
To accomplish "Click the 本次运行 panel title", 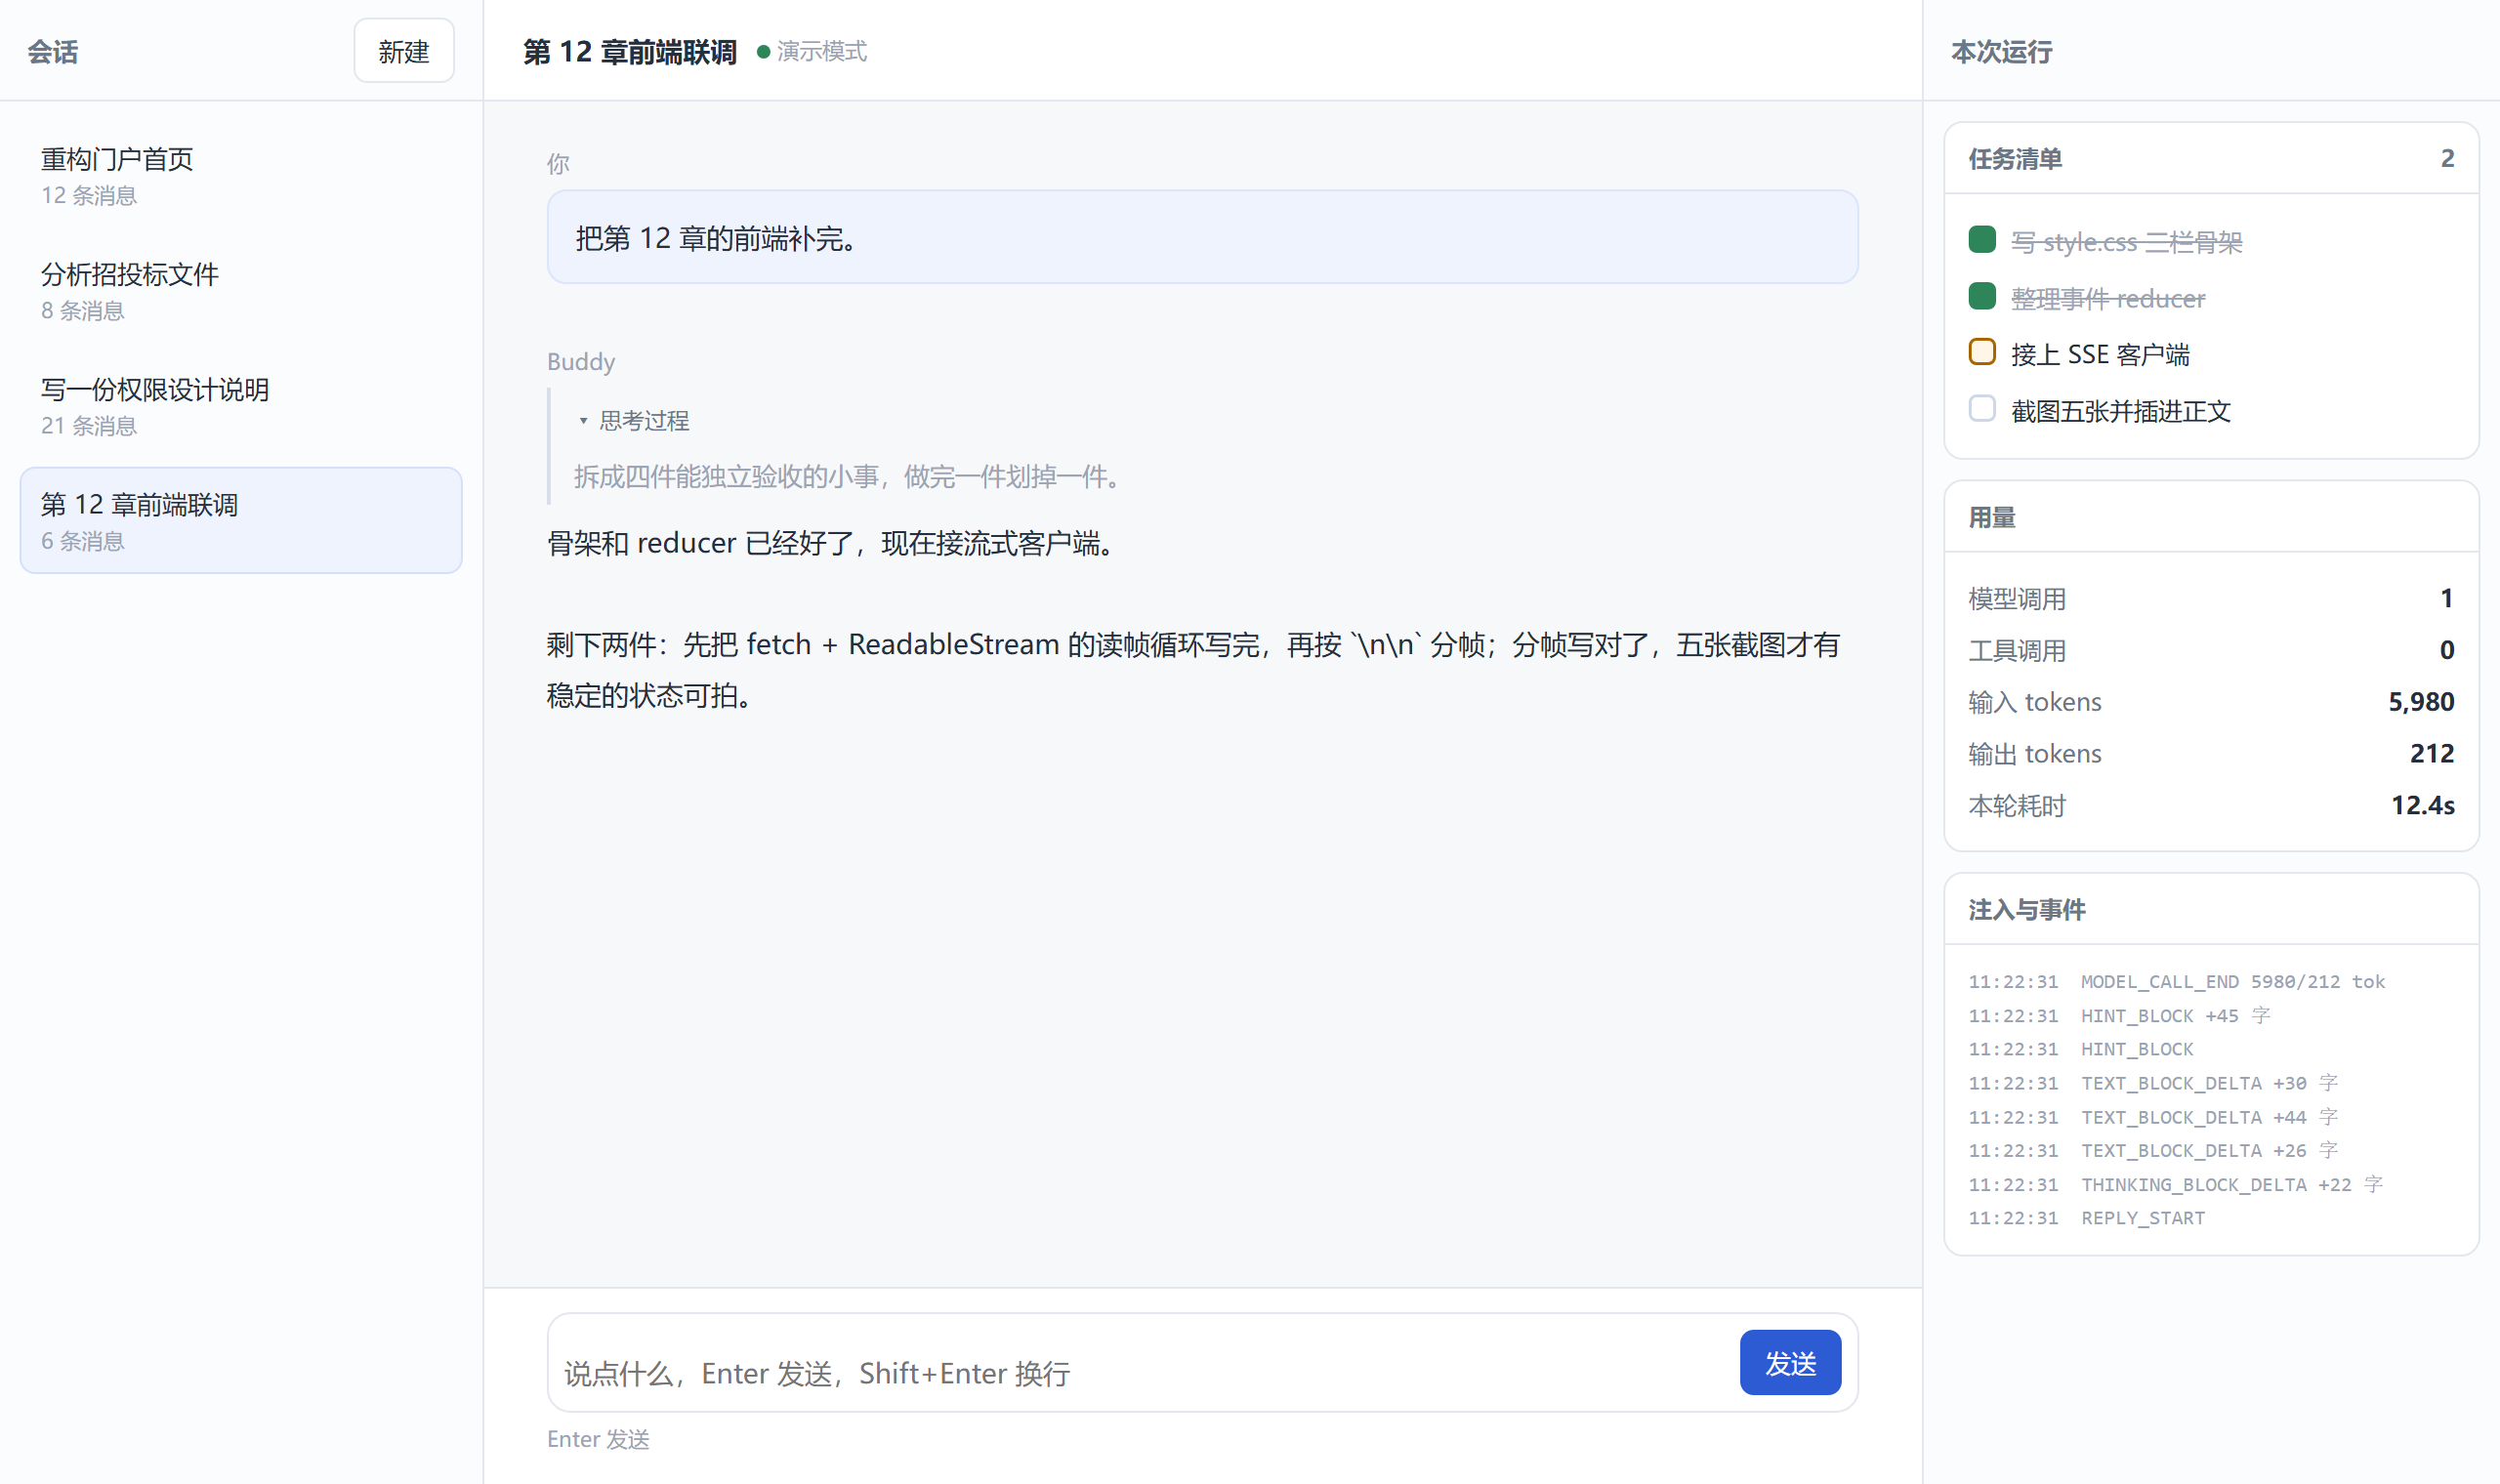I will pyautogui.click(x=2002, y=52).
